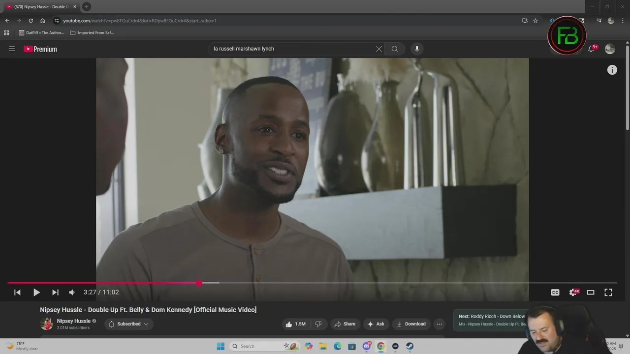Start voice search with the microphone
The width and height of the screenshot is (630, 354).
417,49
